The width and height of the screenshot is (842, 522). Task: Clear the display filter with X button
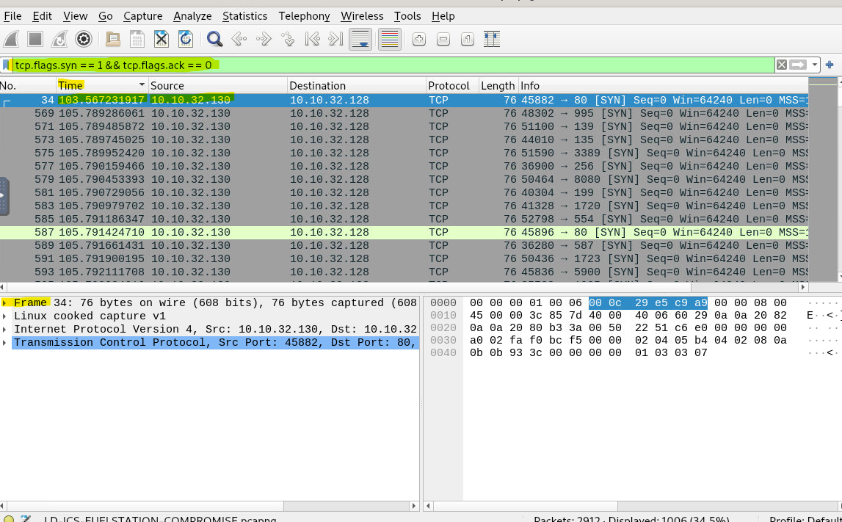(x=782, y=65)
